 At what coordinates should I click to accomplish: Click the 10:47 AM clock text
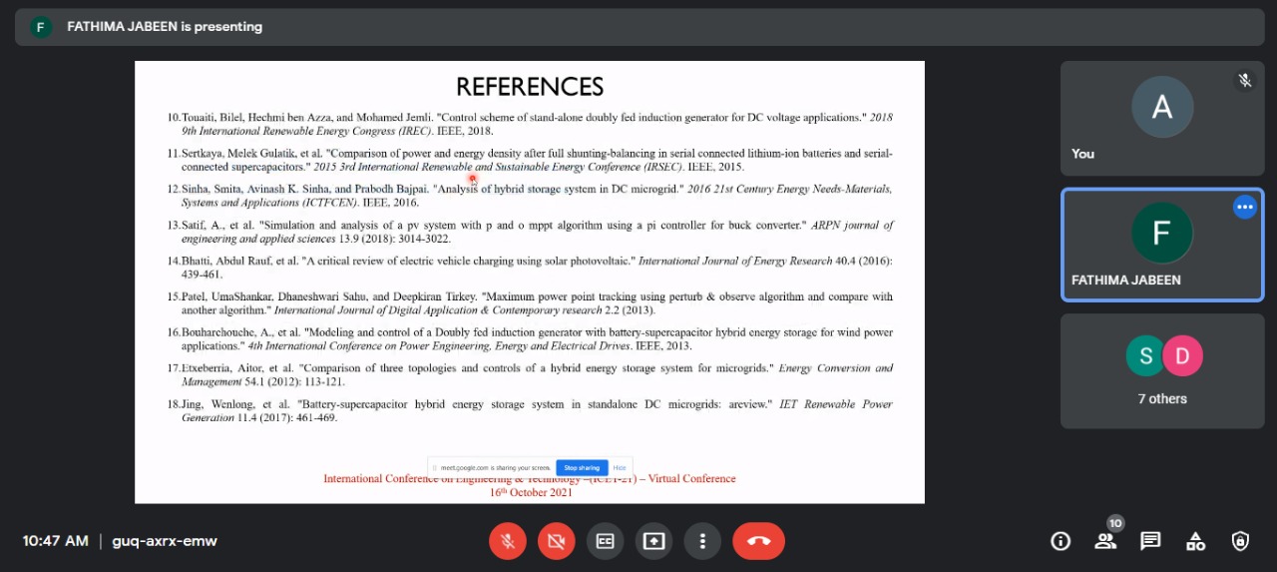click(56, 541)
